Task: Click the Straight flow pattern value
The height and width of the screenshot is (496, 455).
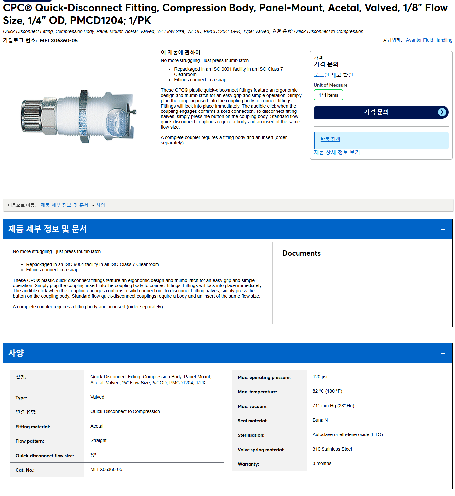Action: click(x=98, y=441)
